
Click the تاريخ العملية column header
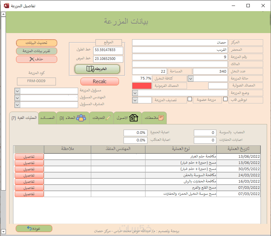[239, 149]
